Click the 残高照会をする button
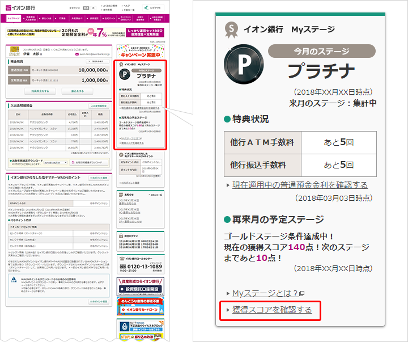 tap(40, 91)
